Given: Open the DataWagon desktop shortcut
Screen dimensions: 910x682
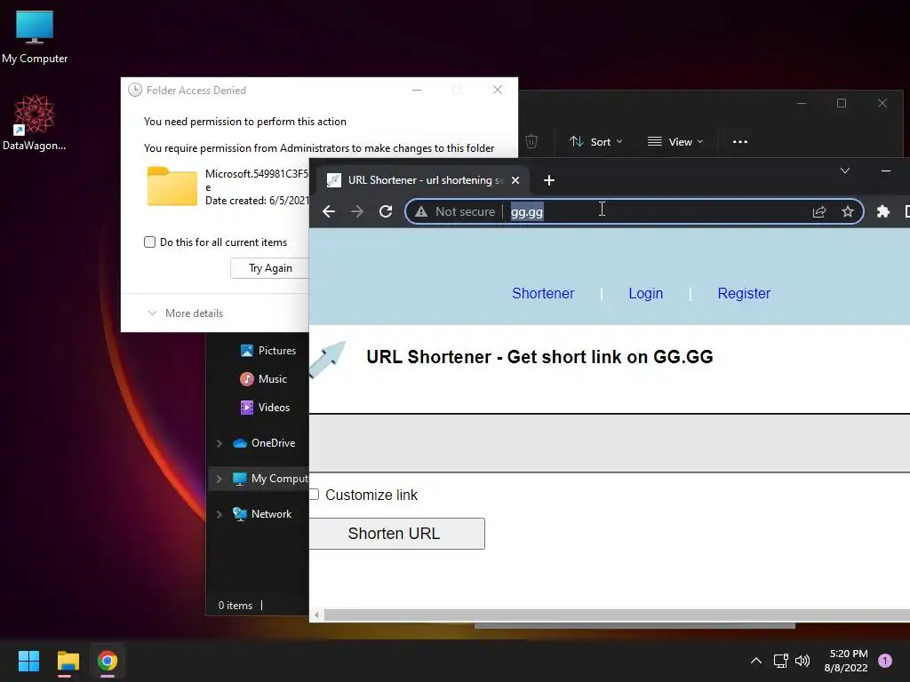Looking at the screenshot, I should (35, 123).
